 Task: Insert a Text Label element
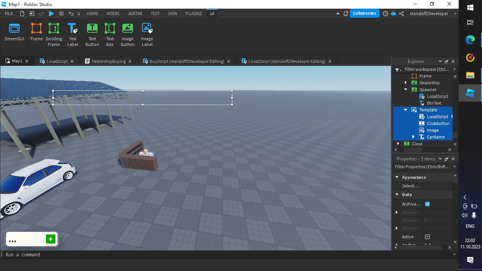72,35
